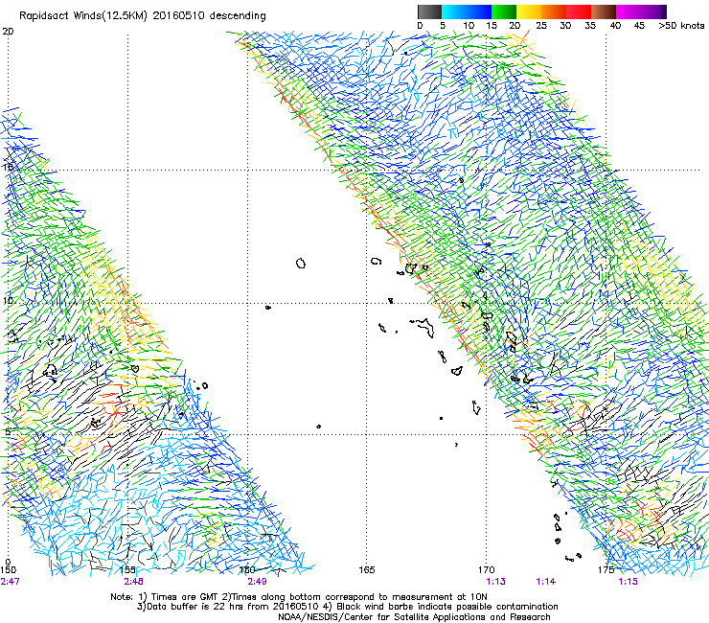Image resolution: width=709 pixels, height=623 pixels.
Task: Click the '35' legend scale label
Action: coord(590,25)
